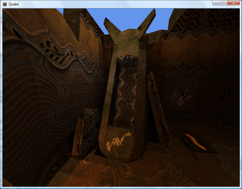The height and width of the screenshot is (189, 242).
Task: Click the Quake icon in the title bar
Action: tap(5, 4)
